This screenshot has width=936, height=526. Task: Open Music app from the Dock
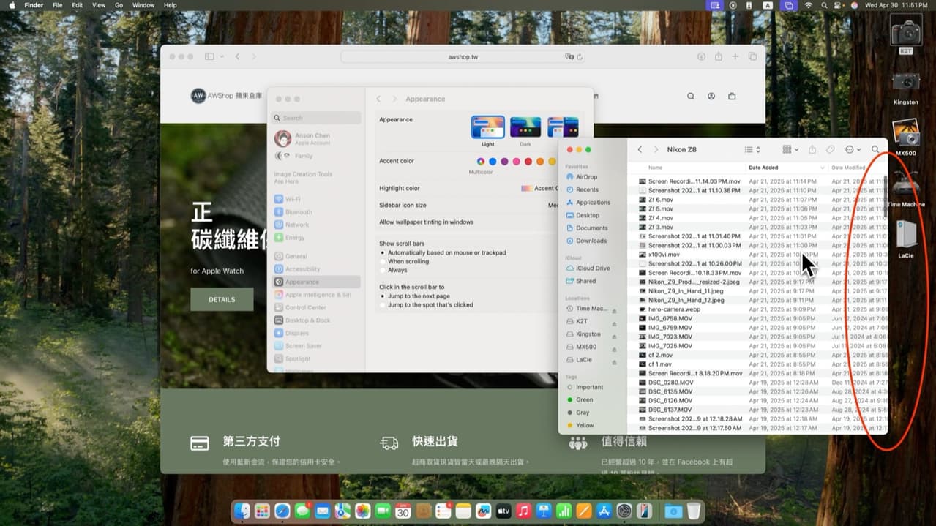click(x=523, y=511)
